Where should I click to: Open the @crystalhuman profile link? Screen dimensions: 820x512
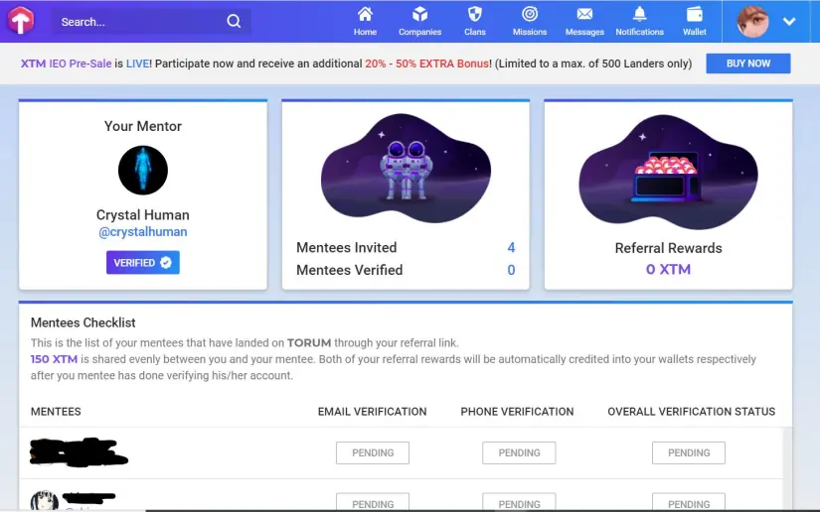click(143, 232)
